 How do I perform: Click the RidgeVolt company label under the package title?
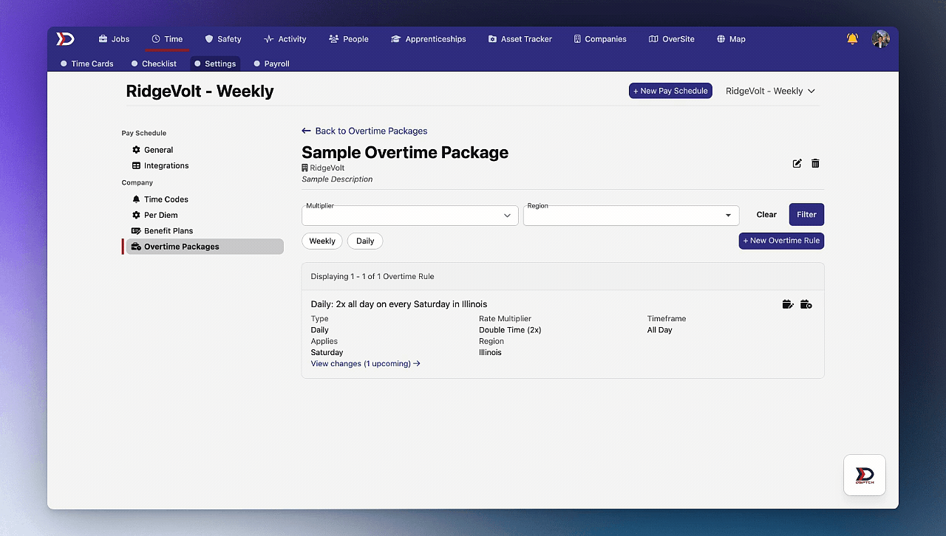(x=323, y=168)
